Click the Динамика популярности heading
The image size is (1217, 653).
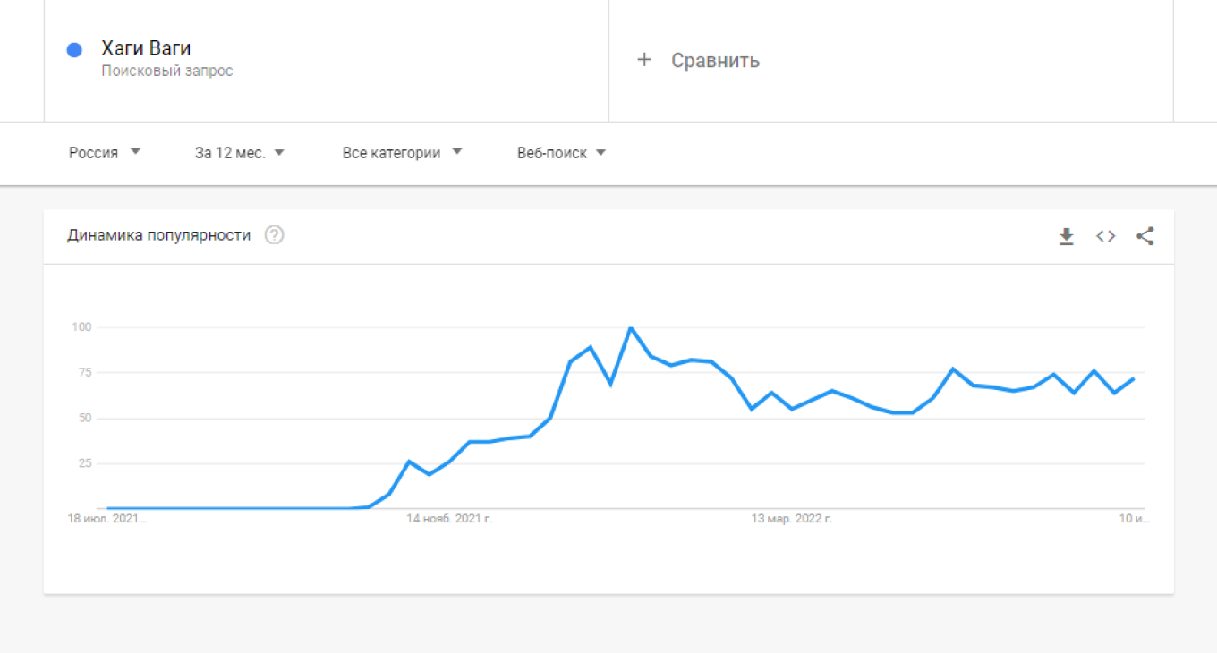(158, 235)
